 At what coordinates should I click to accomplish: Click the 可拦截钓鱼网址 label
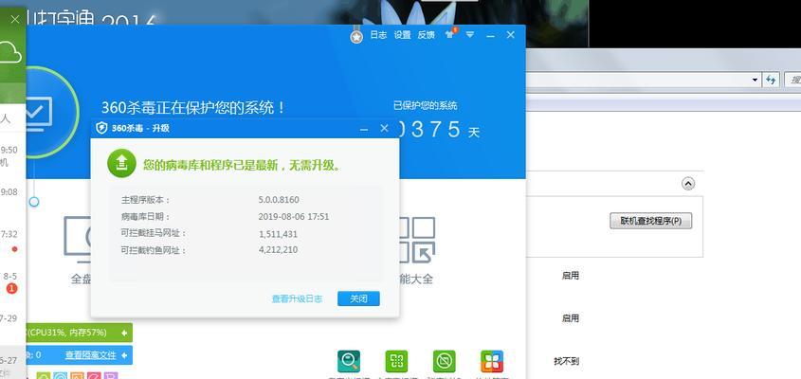[154, 250]
